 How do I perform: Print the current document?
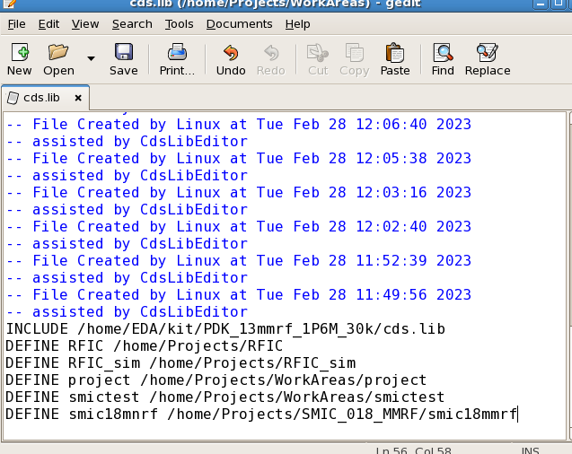[177, 59]
